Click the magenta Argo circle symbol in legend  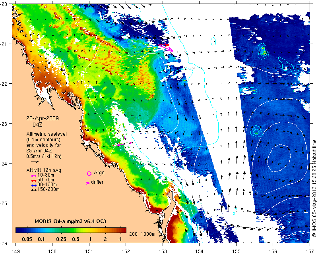click(89, 173)
